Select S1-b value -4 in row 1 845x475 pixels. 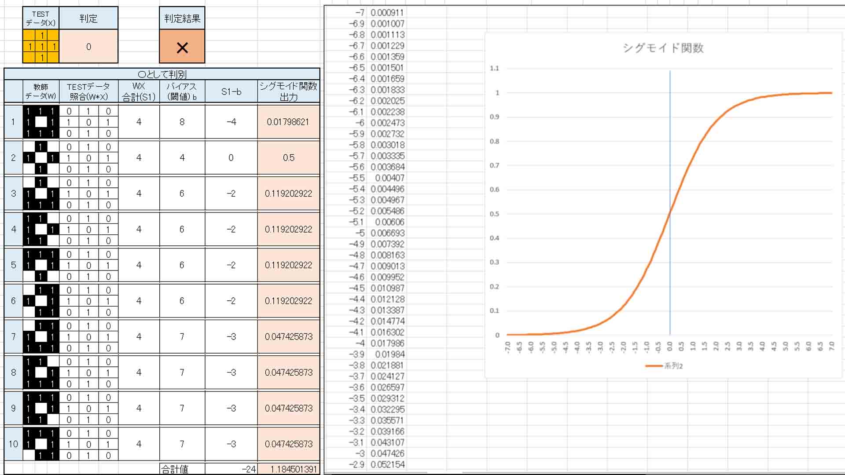tap(231, 122)
